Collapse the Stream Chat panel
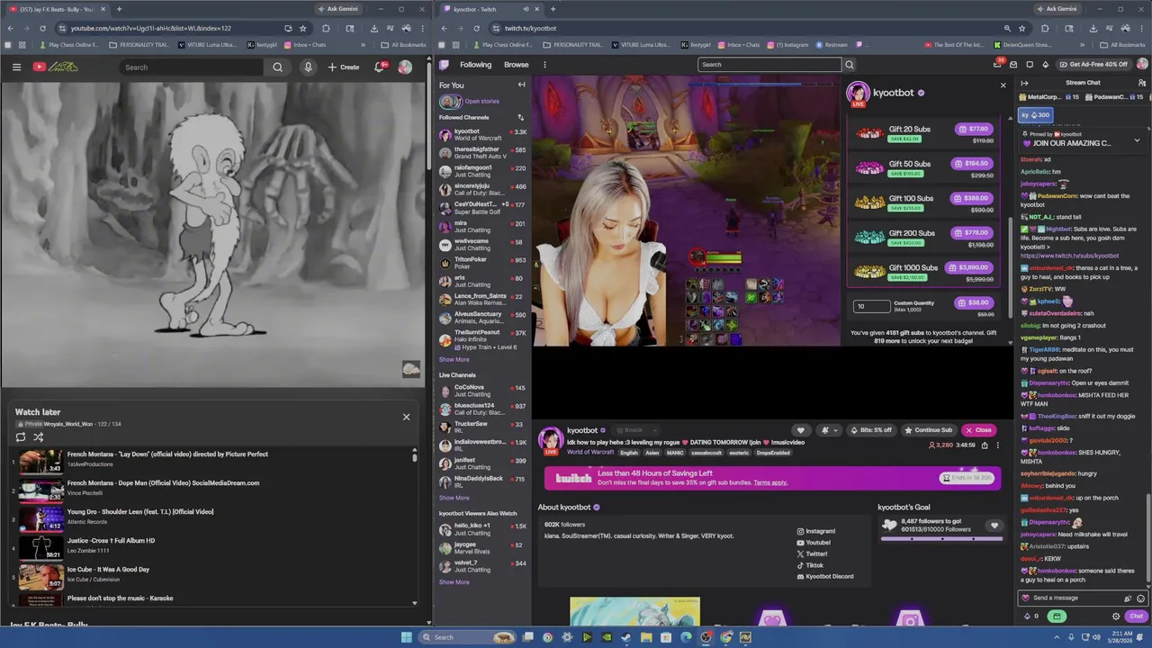This screenshot has width=1152, height=648. coord(1024,83)
